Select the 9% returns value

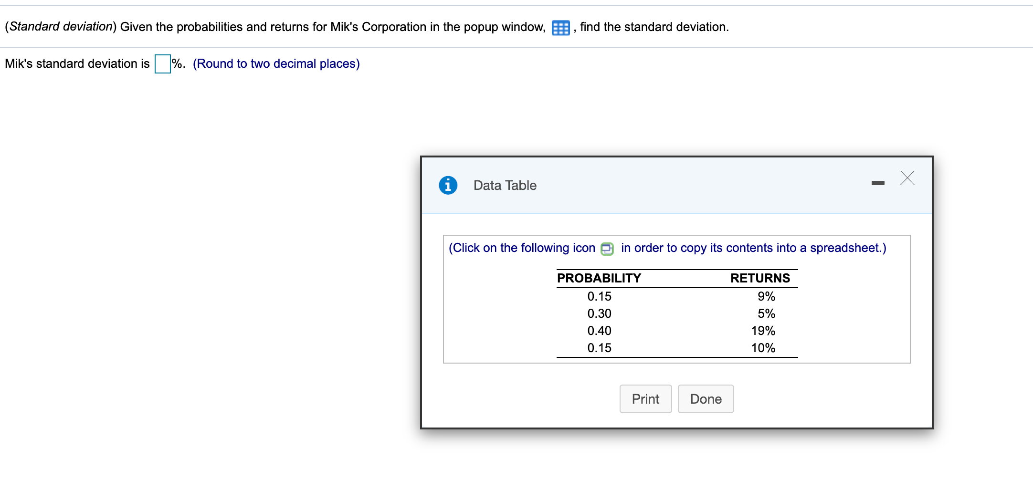pyautogui.click(x=767, y=296)
